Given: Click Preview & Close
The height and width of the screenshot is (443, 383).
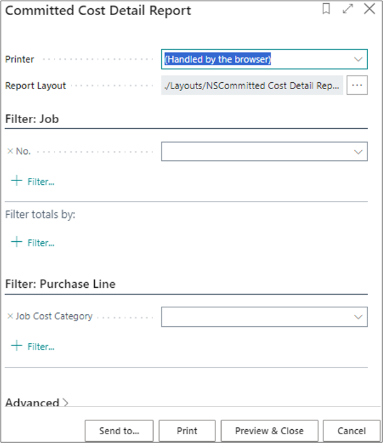Looking at the screenshot, I should (269, 431).
